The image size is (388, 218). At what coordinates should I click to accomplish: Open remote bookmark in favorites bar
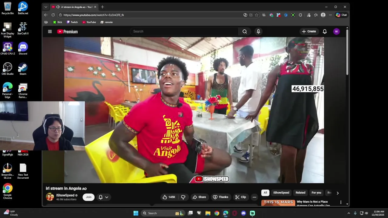106,22
